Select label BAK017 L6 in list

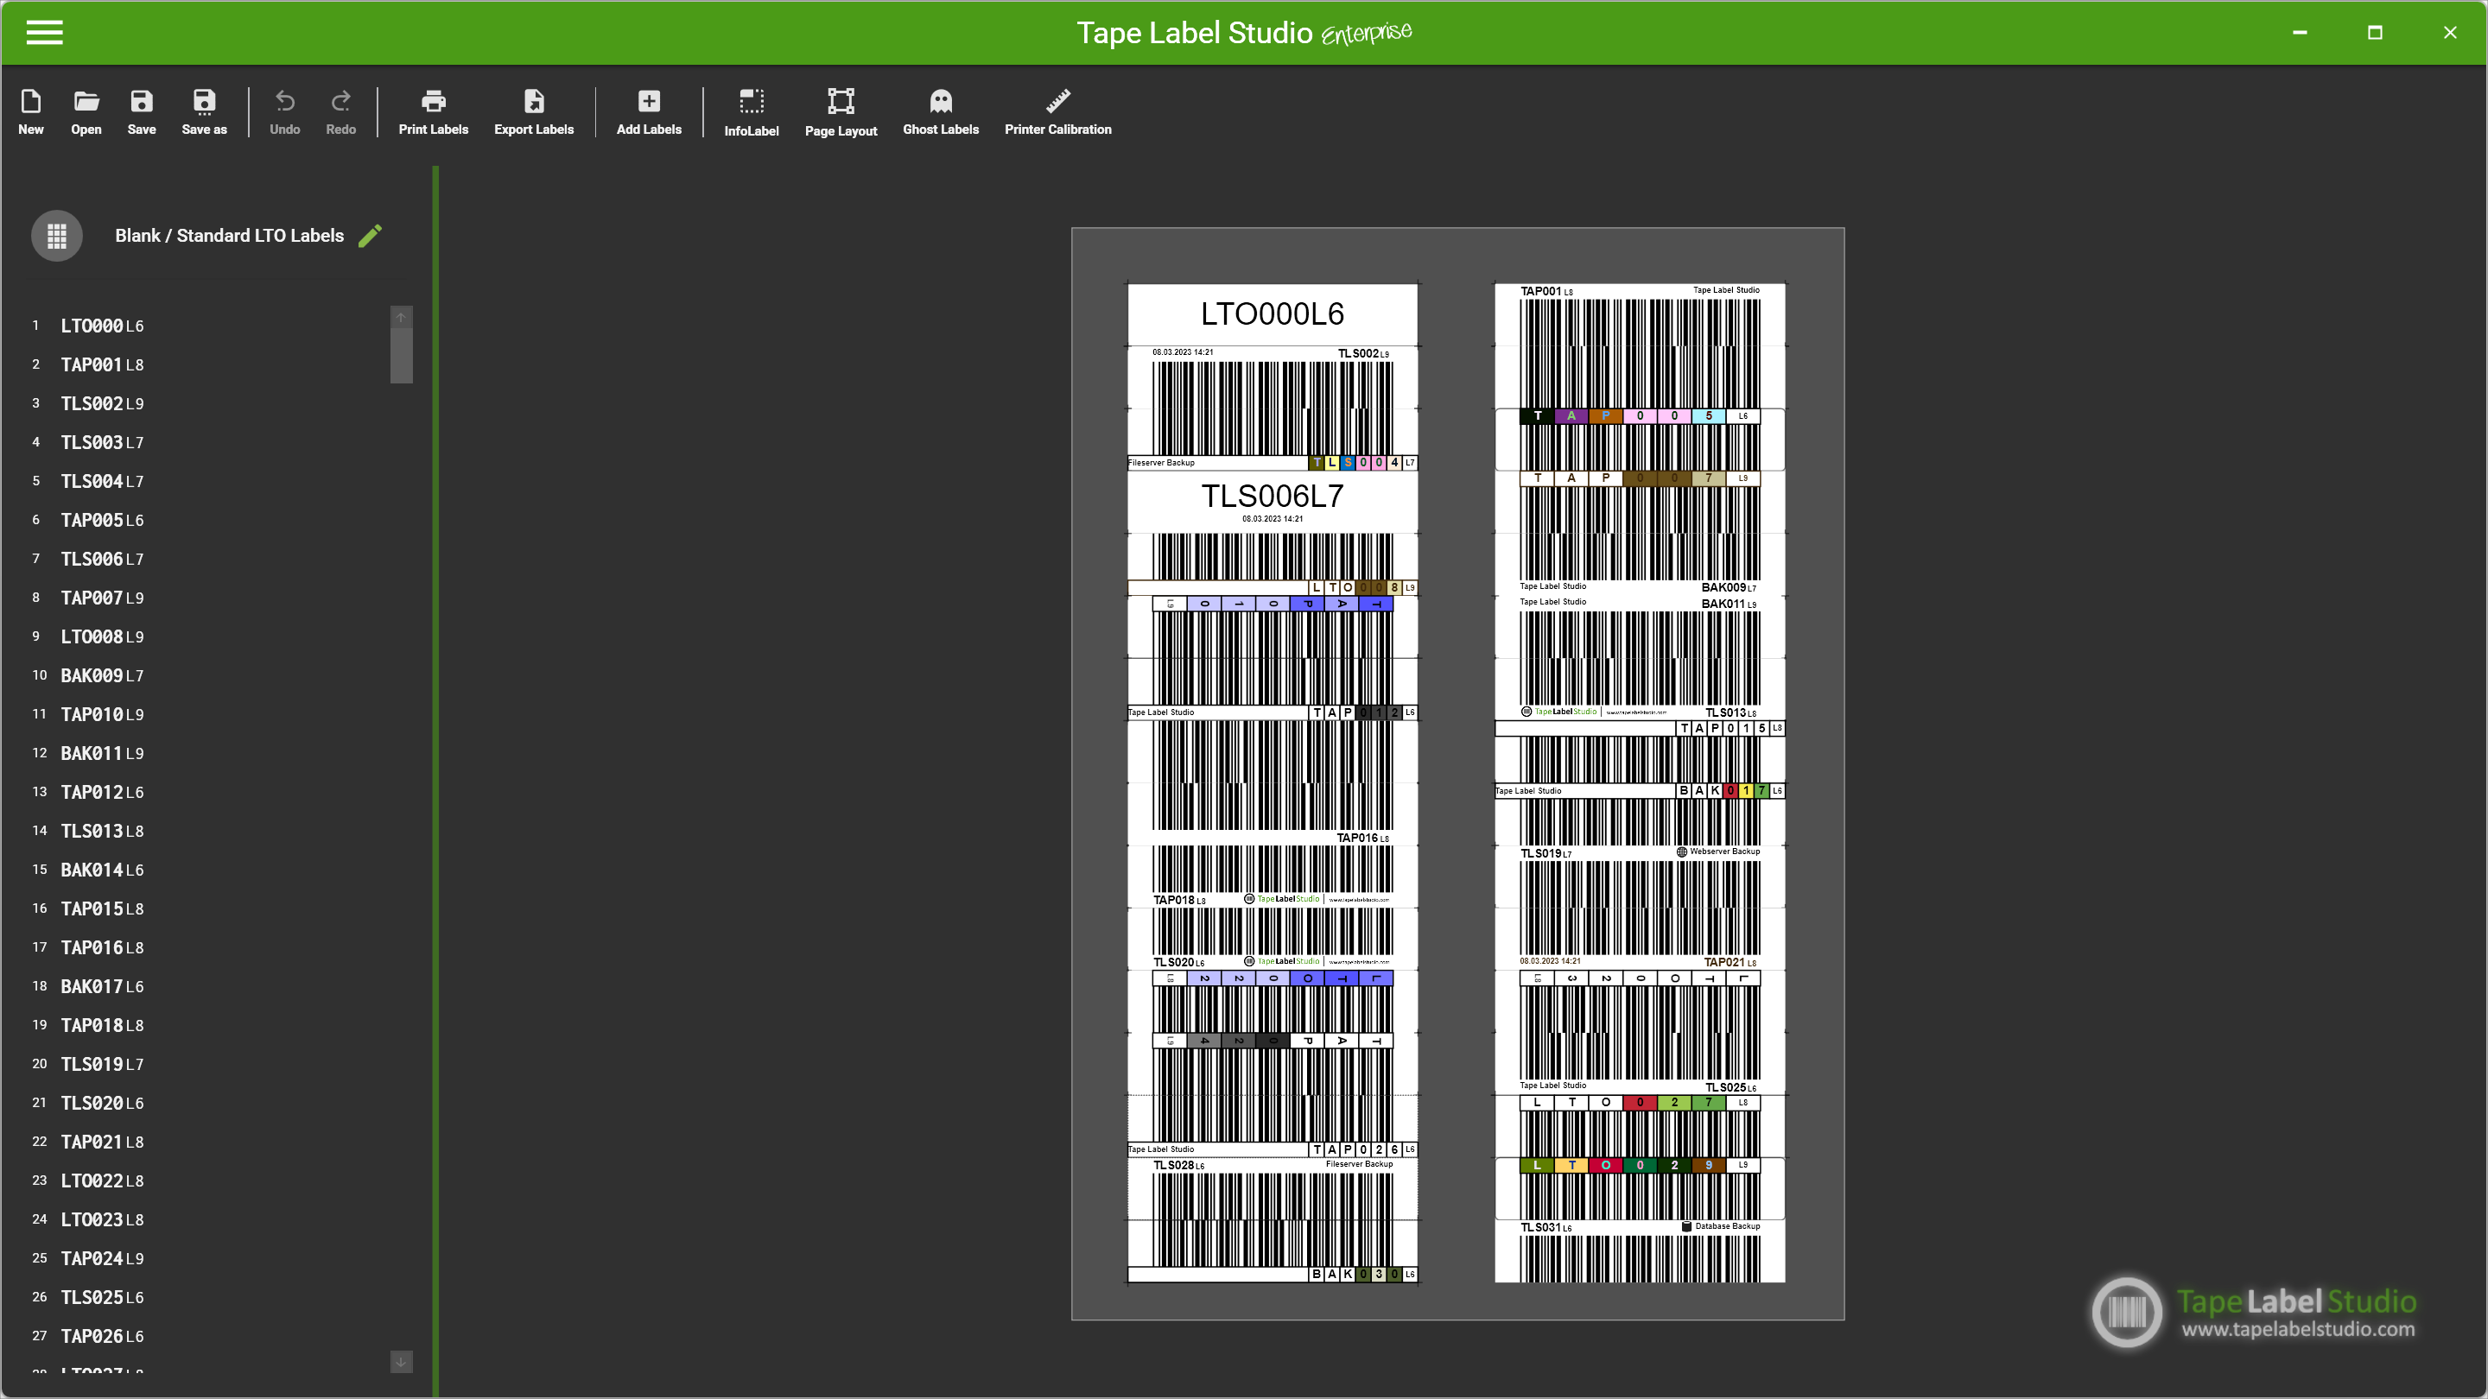(101, 987)
